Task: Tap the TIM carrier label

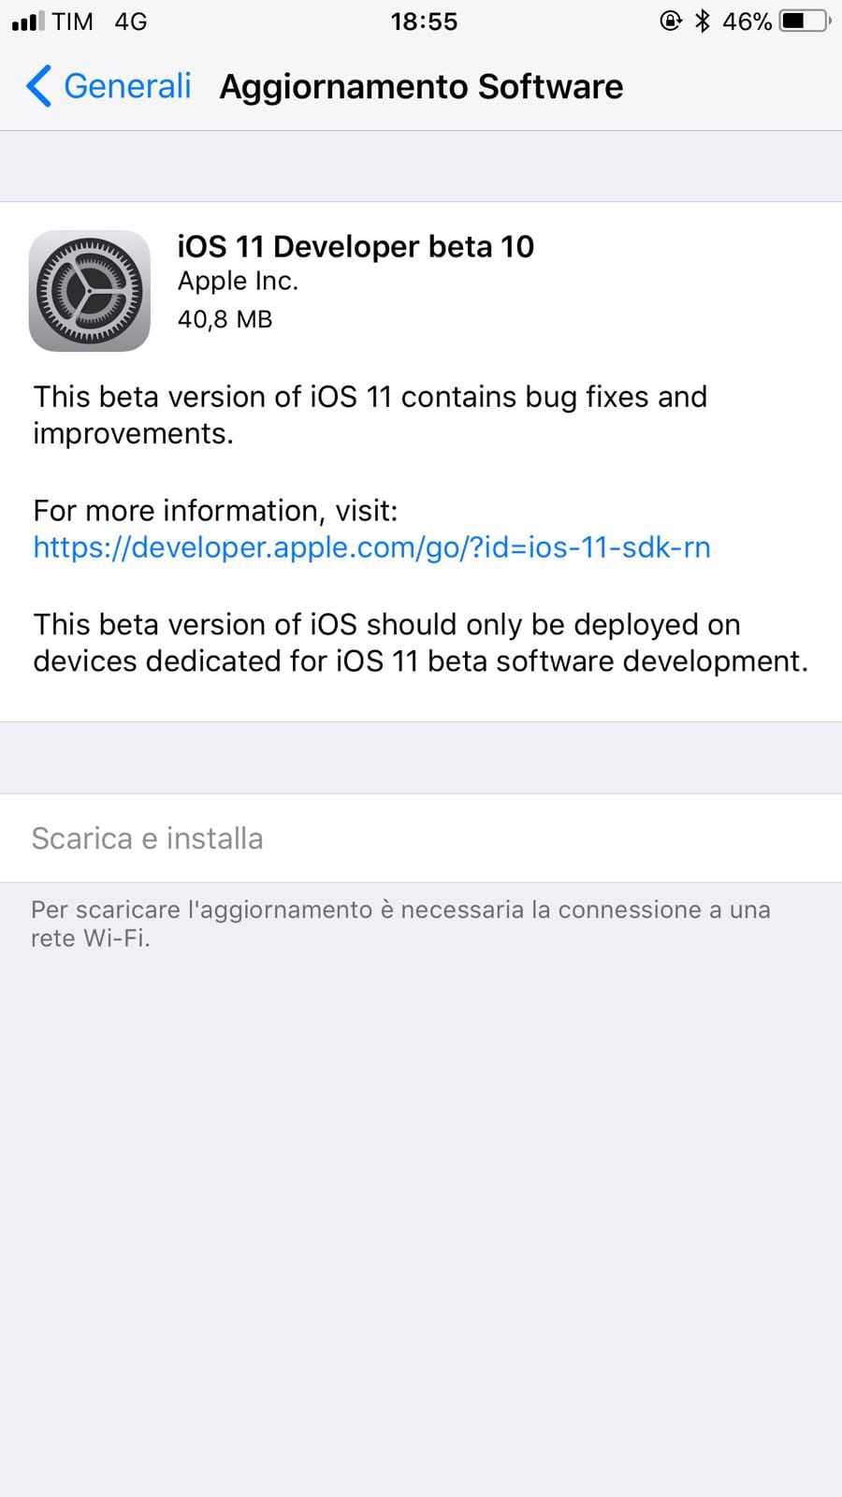Action: [73, 22]
